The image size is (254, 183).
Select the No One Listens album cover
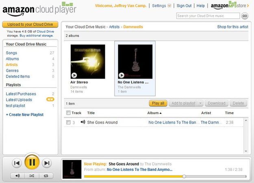(x=135, y=62)
